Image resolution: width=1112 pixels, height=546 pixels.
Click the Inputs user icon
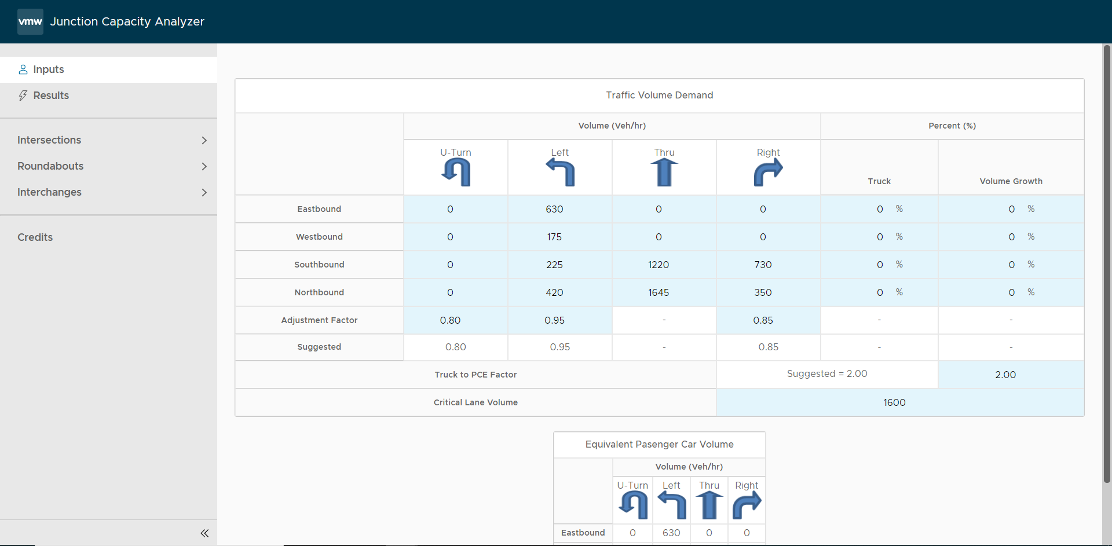[x=23, y=69]
